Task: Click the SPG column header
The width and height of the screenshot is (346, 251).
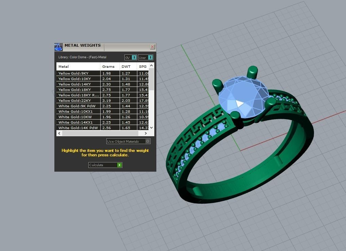Action: [x=143, y=66]
